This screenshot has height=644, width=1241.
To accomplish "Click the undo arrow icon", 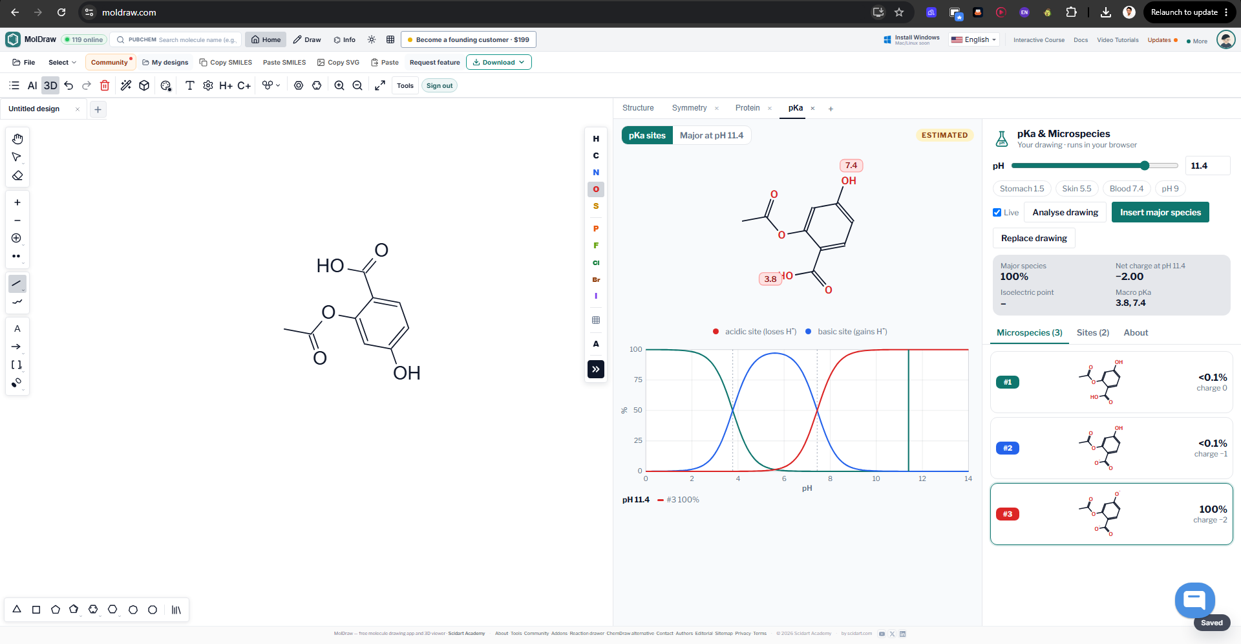I will pos(69,85).
